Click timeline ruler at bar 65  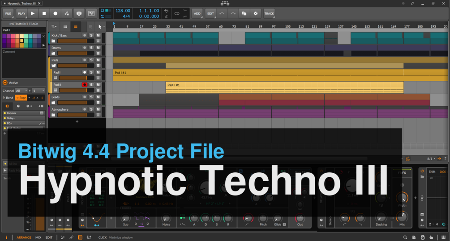coord(221,27)
